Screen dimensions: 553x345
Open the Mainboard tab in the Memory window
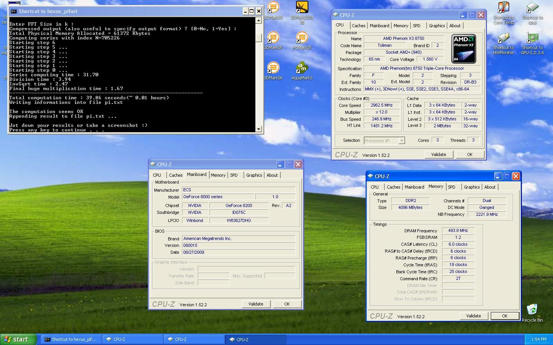[x=414, y=187]
